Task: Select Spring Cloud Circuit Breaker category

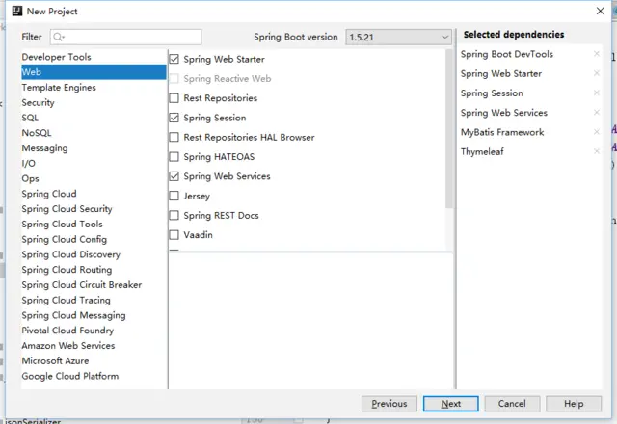Action: pyautogui.click(x=94, y=285)
